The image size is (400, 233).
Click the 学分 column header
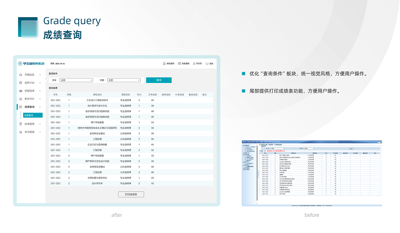click(139, 95)
